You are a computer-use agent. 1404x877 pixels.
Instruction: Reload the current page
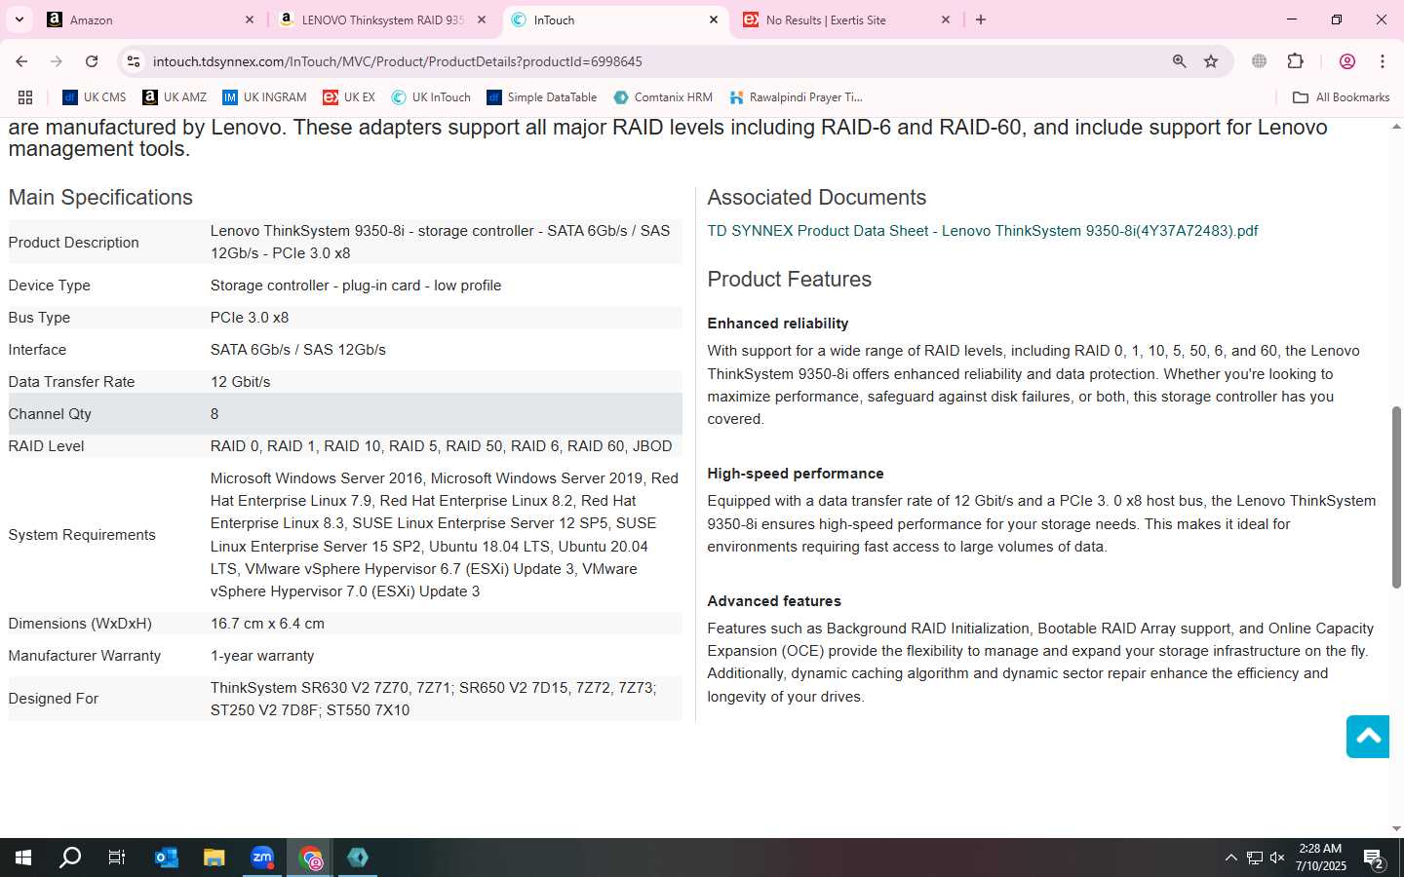tap(92, 61)
